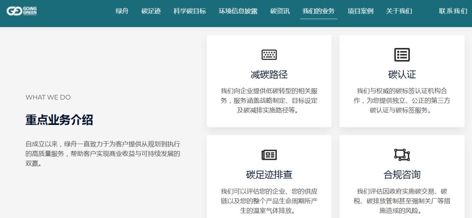Click the list icon above 碳认证
This screenshot has height=218, width=472.
(402, 55)
